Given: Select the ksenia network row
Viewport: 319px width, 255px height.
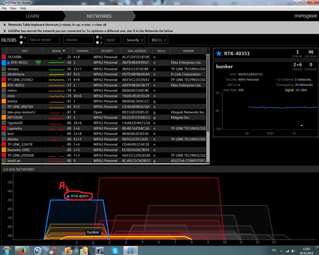Looking at the screenshot, I should tap(104, 101).
